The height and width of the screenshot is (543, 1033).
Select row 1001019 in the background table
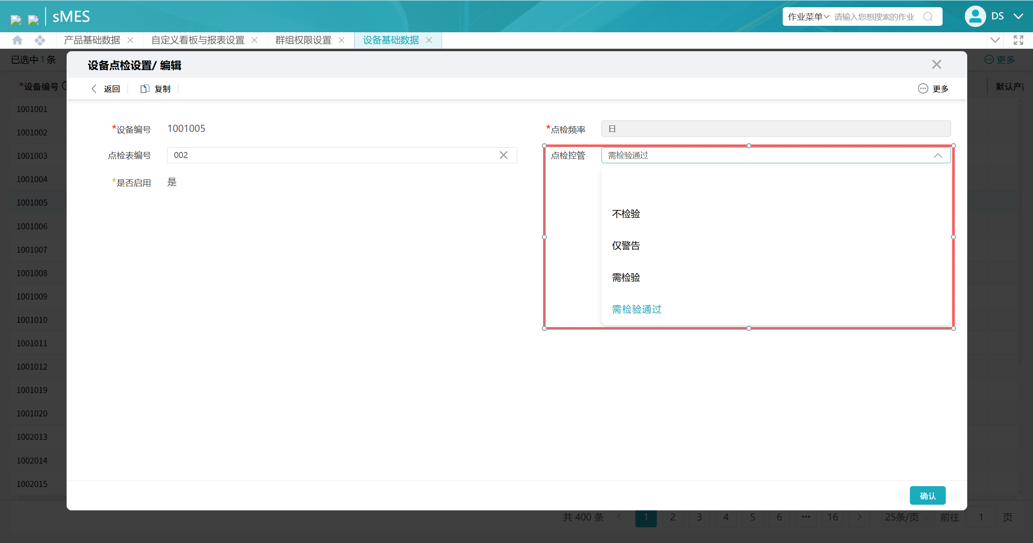[32, 390]
